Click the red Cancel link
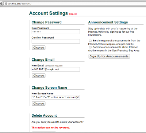 [73, 14]
